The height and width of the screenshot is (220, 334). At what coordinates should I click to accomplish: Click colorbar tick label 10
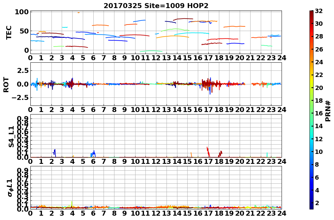319,151
